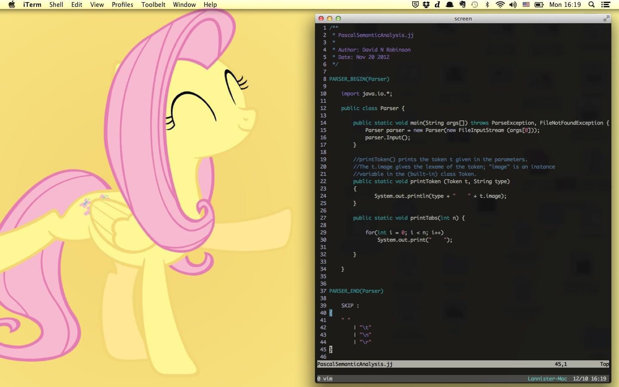Click 'import java.io.*;' on line 10

(x=367, y=94)
